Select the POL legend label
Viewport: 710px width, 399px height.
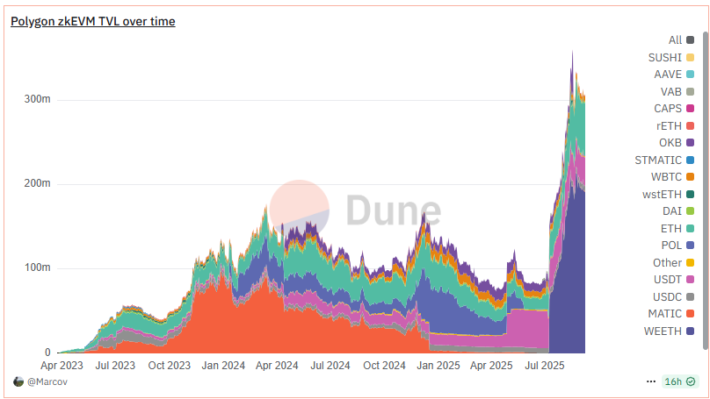[x=671, y=245]
